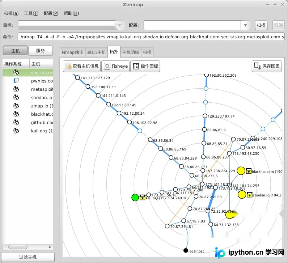Select node 198.108.11.11 in topology
This screenshot has width=288, height=263.
[88, 86]
